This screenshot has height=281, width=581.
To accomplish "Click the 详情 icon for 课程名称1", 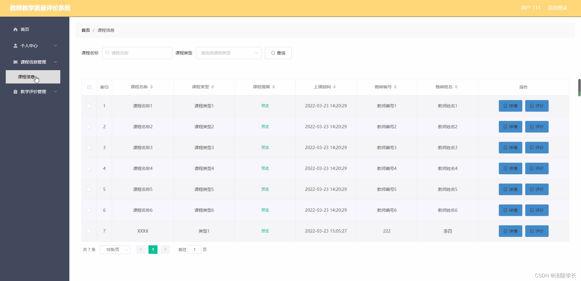I will 505,106.
